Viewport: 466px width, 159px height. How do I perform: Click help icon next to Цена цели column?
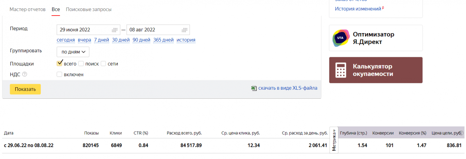coord(461,133)
